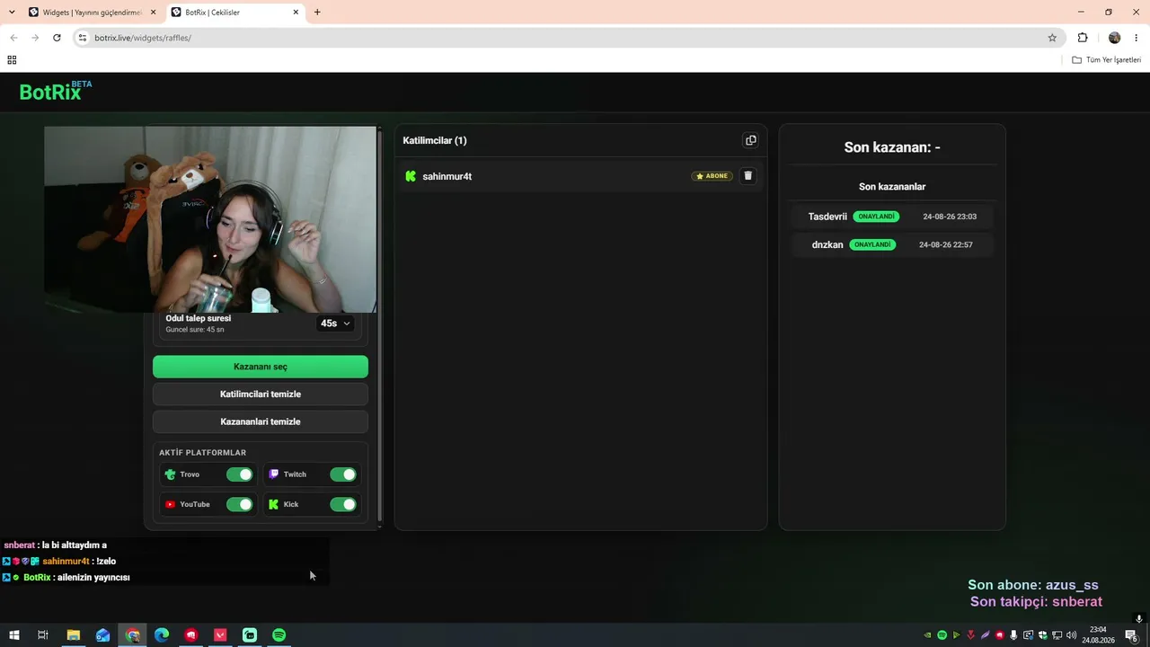The image size is (1150, 647).
Task: Click winner name dnzkan
Action: tap(827, 244)
